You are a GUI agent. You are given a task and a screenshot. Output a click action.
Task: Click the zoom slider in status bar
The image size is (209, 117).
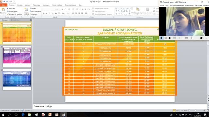click(x=196, y=110)
